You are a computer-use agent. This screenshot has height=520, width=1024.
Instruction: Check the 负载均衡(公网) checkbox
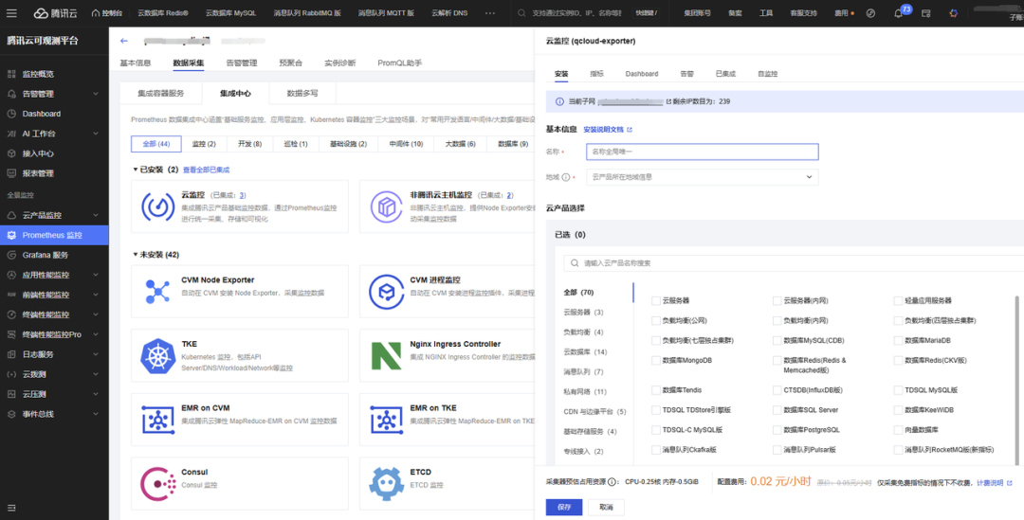coord(656,321)
